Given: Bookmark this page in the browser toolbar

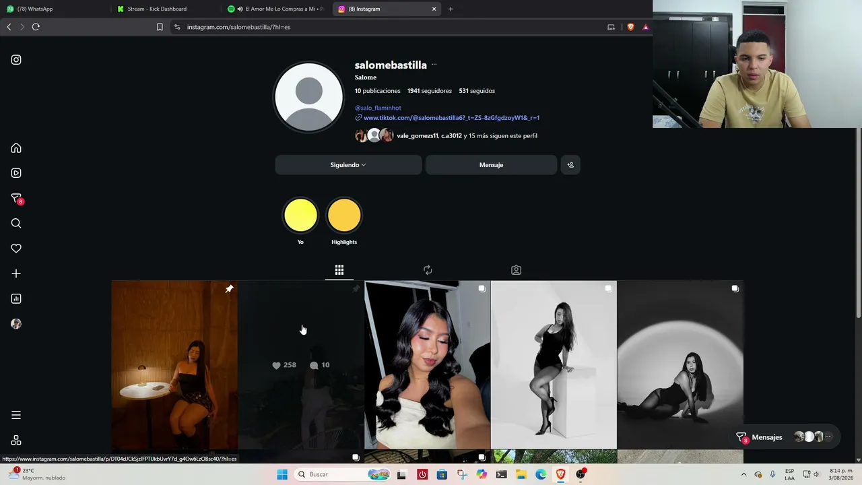Looking at the screenshot, I should (x=160, y=27).
